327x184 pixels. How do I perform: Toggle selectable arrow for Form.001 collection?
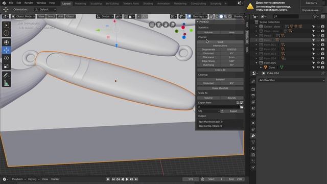[313, 44]
